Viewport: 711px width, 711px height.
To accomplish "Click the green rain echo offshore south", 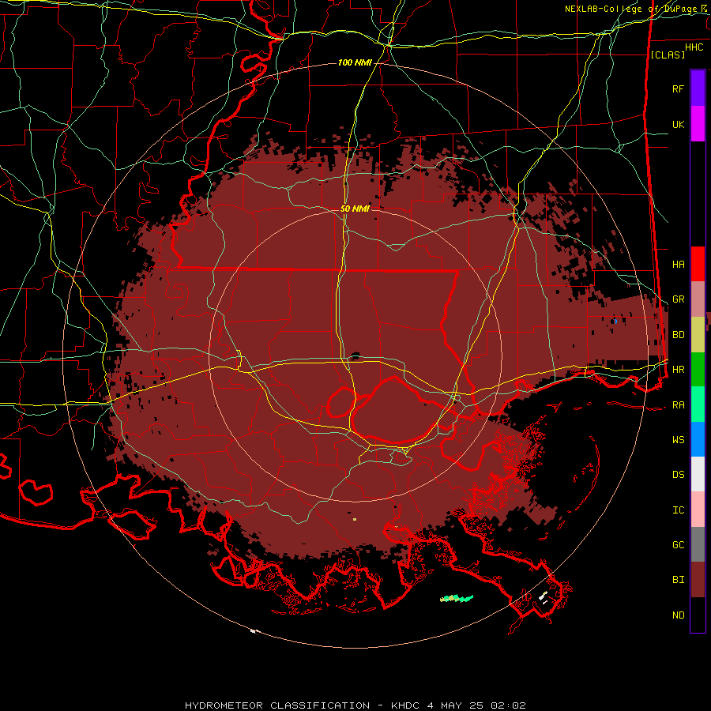I will point(457,599).
